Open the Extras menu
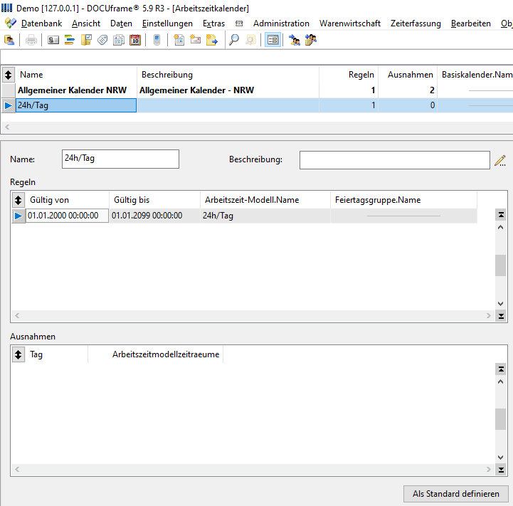 tap(213, 23)
